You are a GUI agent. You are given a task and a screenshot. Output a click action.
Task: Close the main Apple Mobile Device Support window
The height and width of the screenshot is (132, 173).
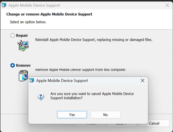click(x=167, y=5)
